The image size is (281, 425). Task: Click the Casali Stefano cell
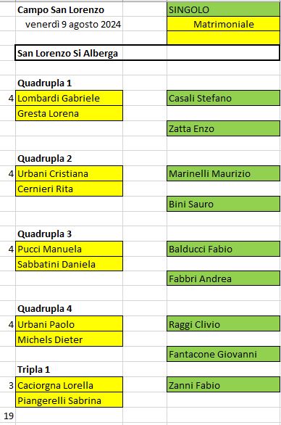(223, 98)
